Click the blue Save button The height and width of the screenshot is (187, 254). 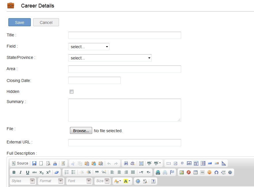tap(20, 22)
